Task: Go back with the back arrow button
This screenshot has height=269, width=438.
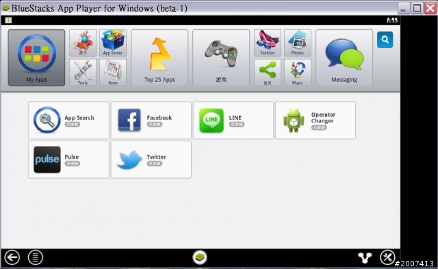Action: 12,257
